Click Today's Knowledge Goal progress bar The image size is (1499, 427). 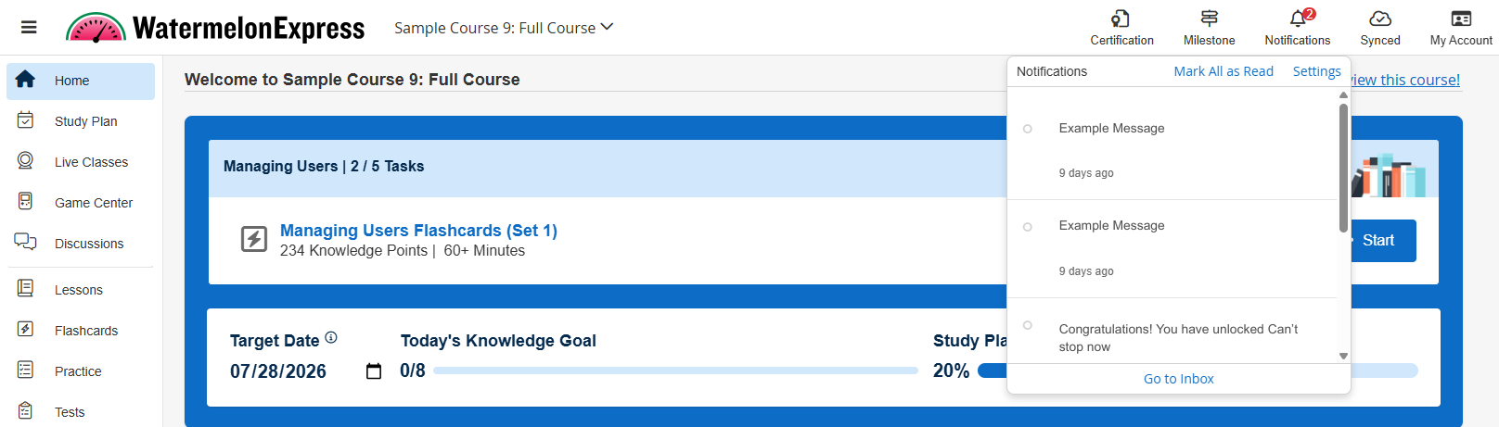[675, 370]
